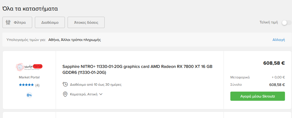The image size is (292, 118).
Task: Click Αλλαγή to change price calculation
Action: (278, 40)
